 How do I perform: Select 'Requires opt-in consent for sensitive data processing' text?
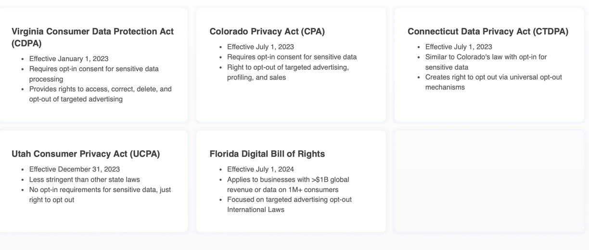[x=94, y=74]
